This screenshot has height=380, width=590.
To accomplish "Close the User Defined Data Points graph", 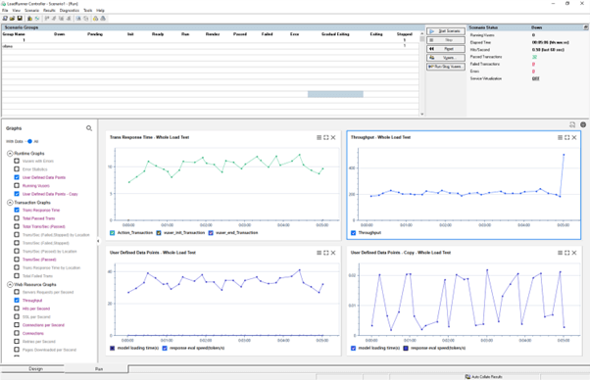I will (x=333, y=253).
